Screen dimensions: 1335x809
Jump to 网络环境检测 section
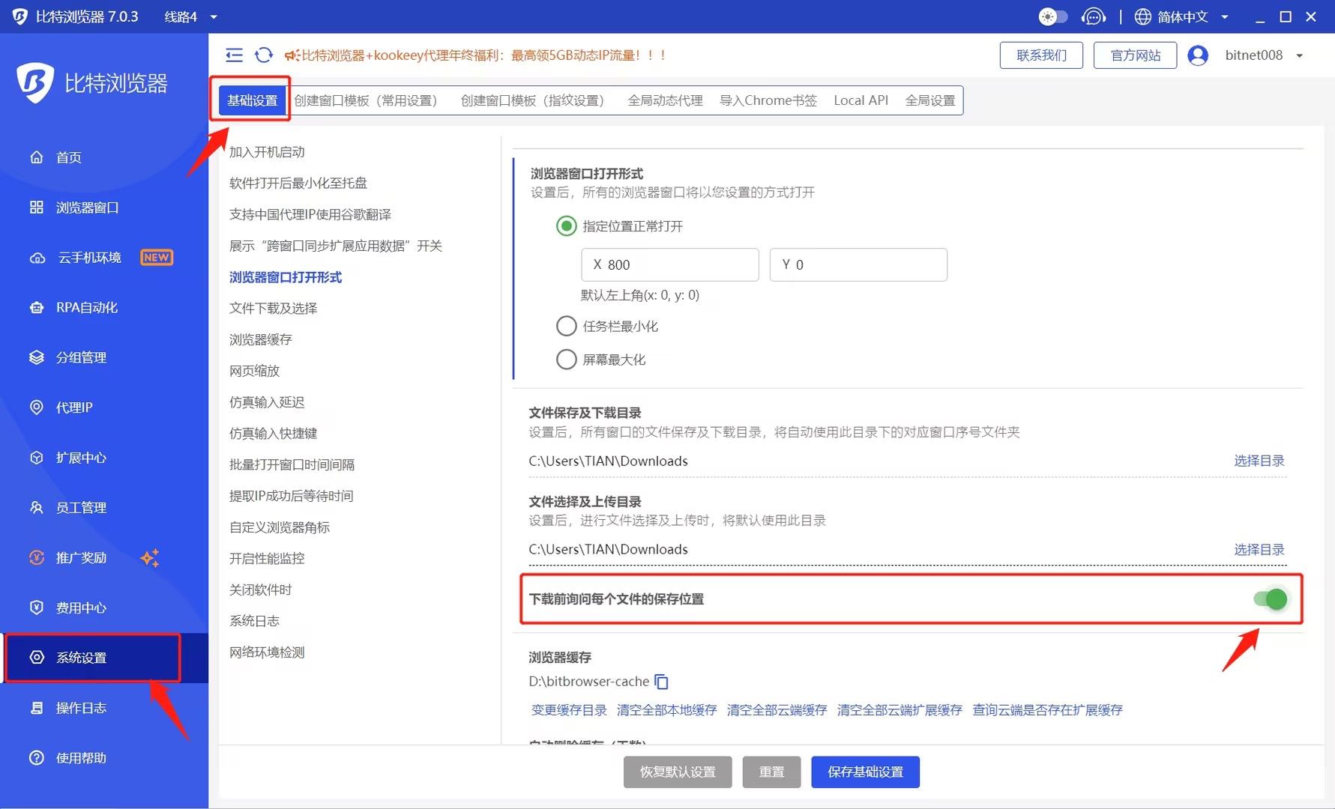267,652
